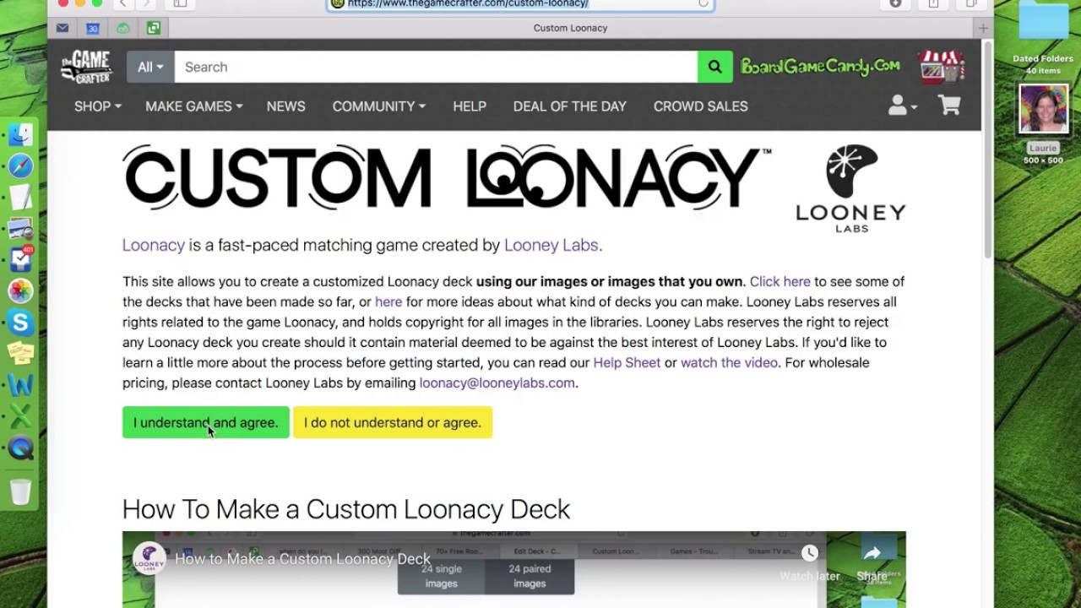Open the Mail pinned tab

[x=62, y=28]
